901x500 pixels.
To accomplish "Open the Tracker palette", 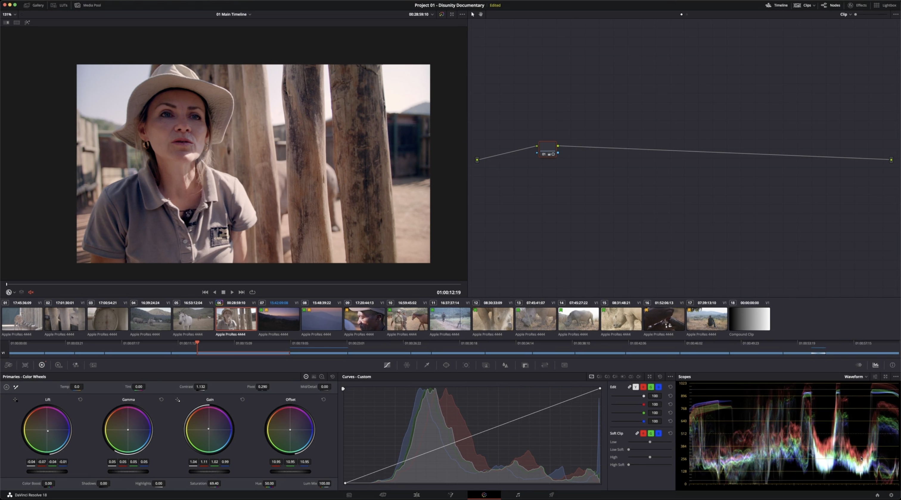I will pos(466,365).
